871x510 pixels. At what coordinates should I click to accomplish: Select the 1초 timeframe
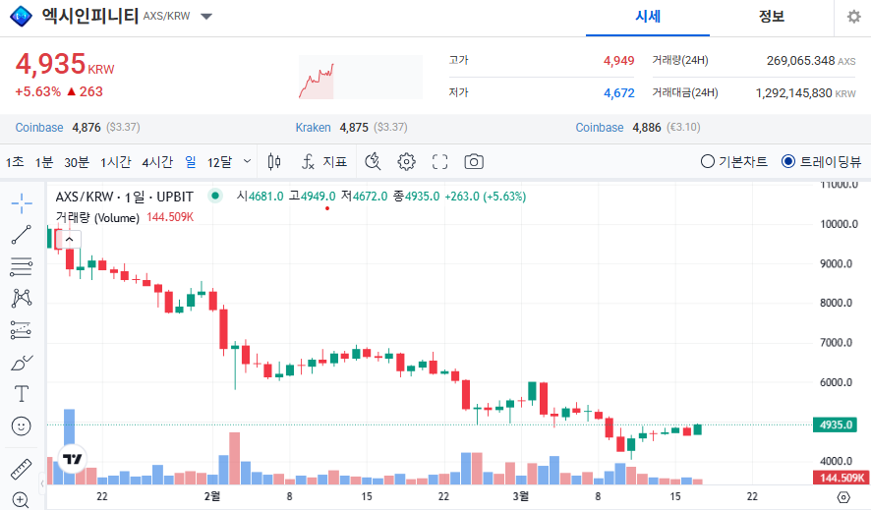click(x=15, y=162)
